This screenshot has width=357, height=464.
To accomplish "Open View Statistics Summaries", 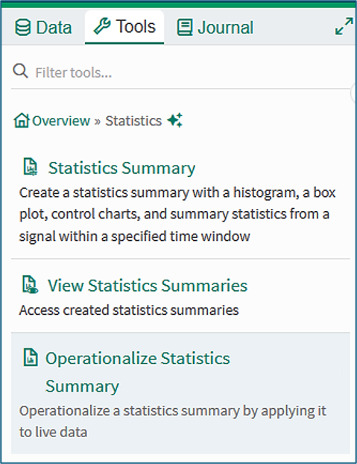I will tap(148, 286).
